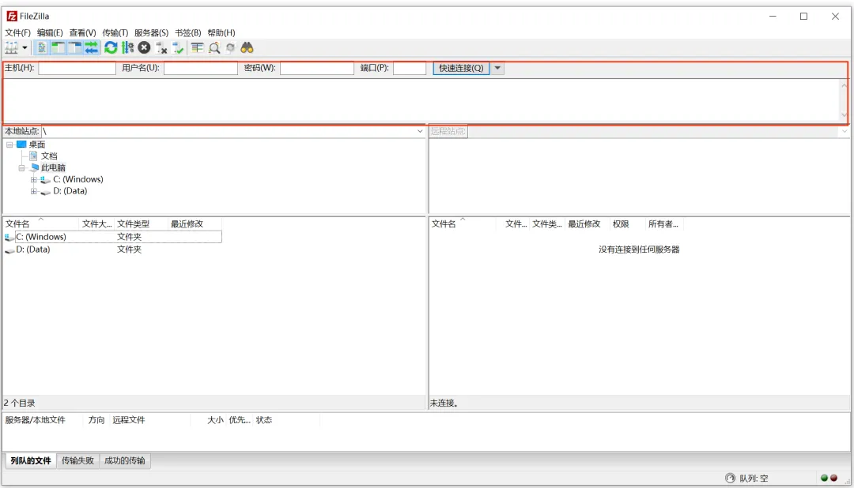Toggle message log display icon
Viewport: 854px width, 488px height.
point(41,48)
